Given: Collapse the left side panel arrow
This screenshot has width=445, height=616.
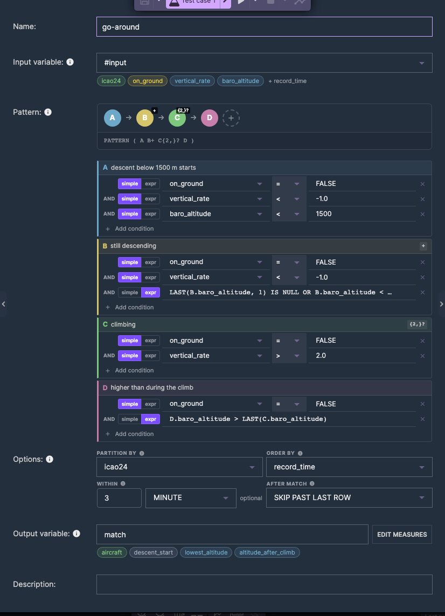Looking at the screenshot, I should (3, 304).
